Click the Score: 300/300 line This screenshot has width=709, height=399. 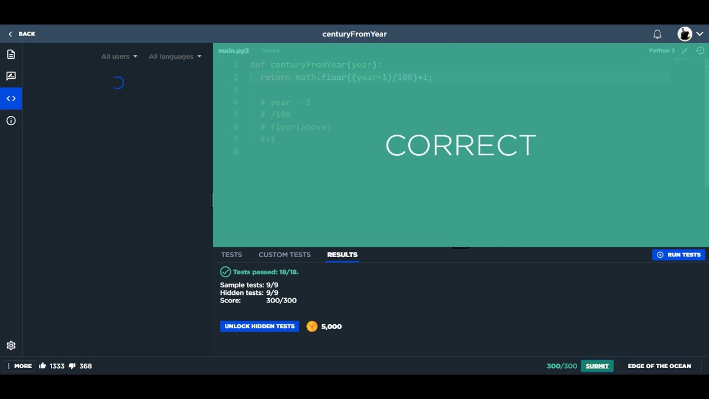tap(258, 300)
